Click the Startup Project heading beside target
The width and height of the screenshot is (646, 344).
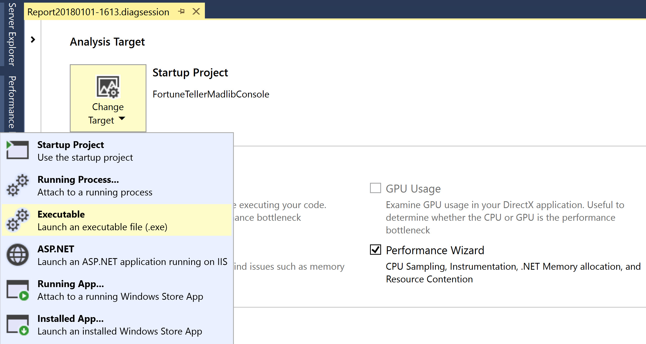pyautogui.click(x=190, y=73)
